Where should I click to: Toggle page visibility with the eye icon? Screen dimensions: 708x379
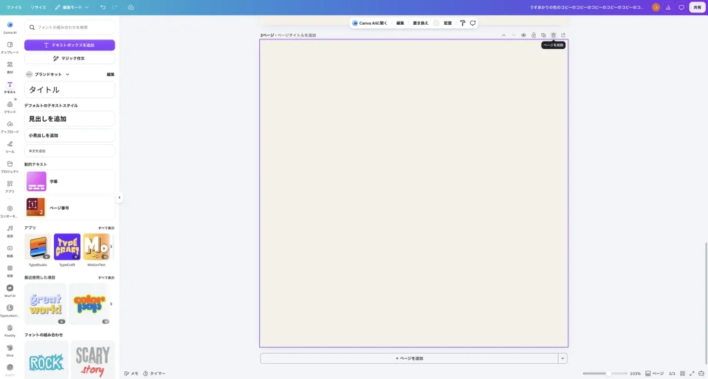[523, 35]
